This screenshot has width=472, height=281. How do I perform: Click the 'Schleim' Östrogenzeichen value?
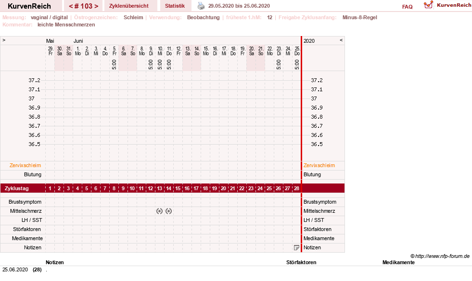[133, 17]
